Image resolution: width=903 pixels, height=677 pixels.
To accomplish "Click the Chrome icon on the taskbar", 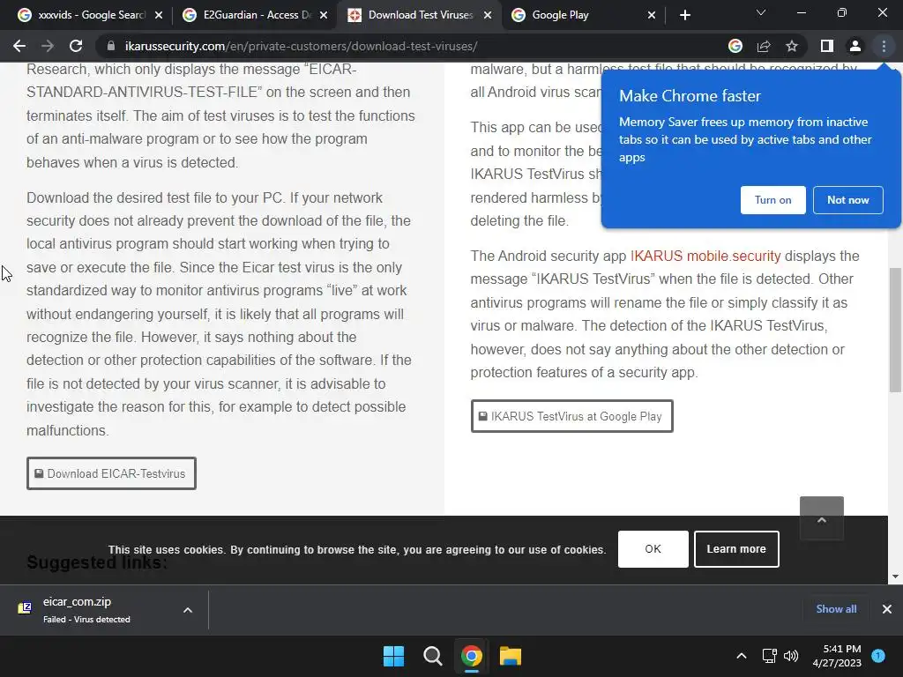I will point(471,656).
